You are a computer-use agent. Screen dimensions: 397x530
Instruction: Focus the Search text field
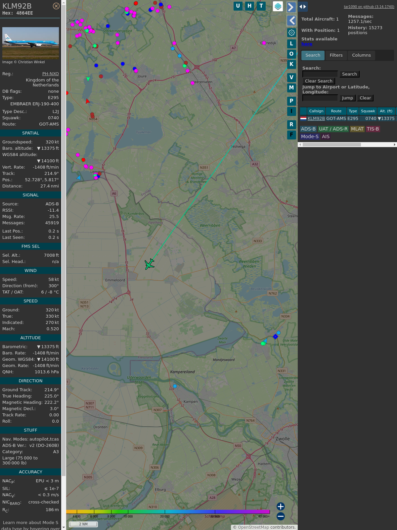point(320,74)
